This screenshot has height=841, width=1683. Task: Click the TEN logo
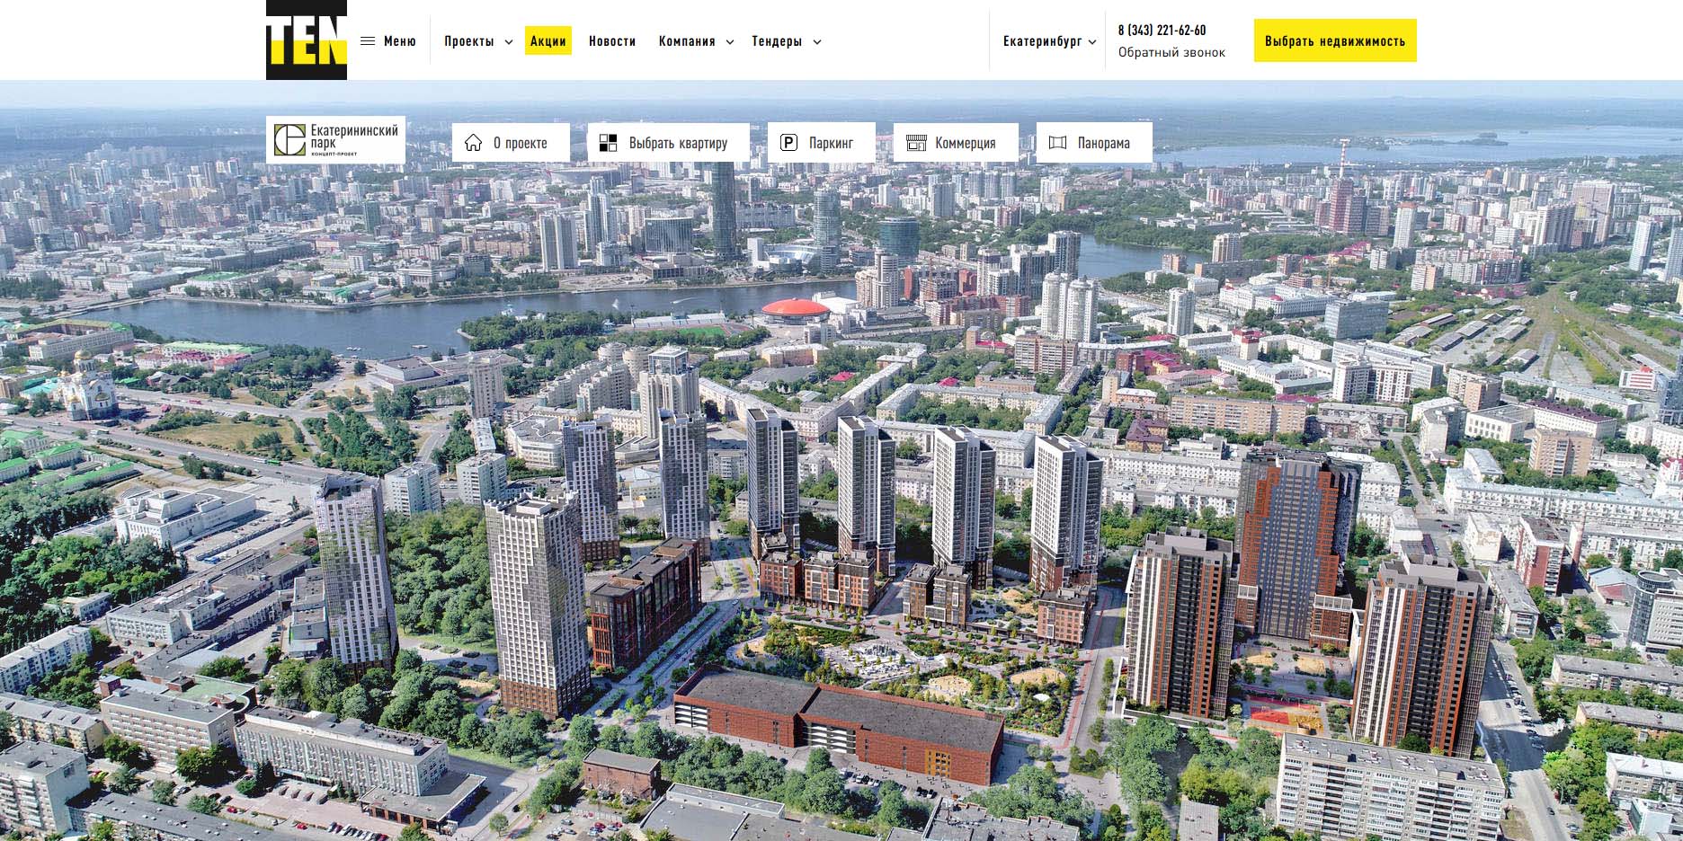click(x=306, y=40)
